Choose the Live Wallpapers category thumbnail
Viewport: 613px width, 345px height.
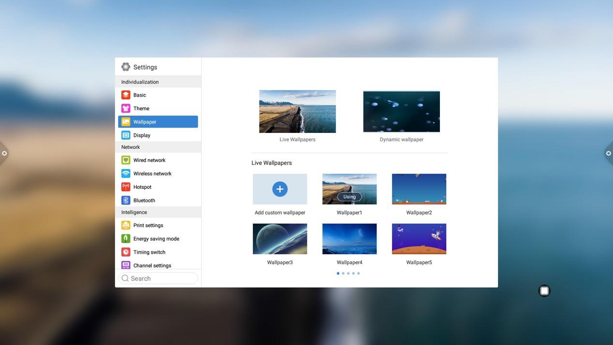tap(297, 112)
